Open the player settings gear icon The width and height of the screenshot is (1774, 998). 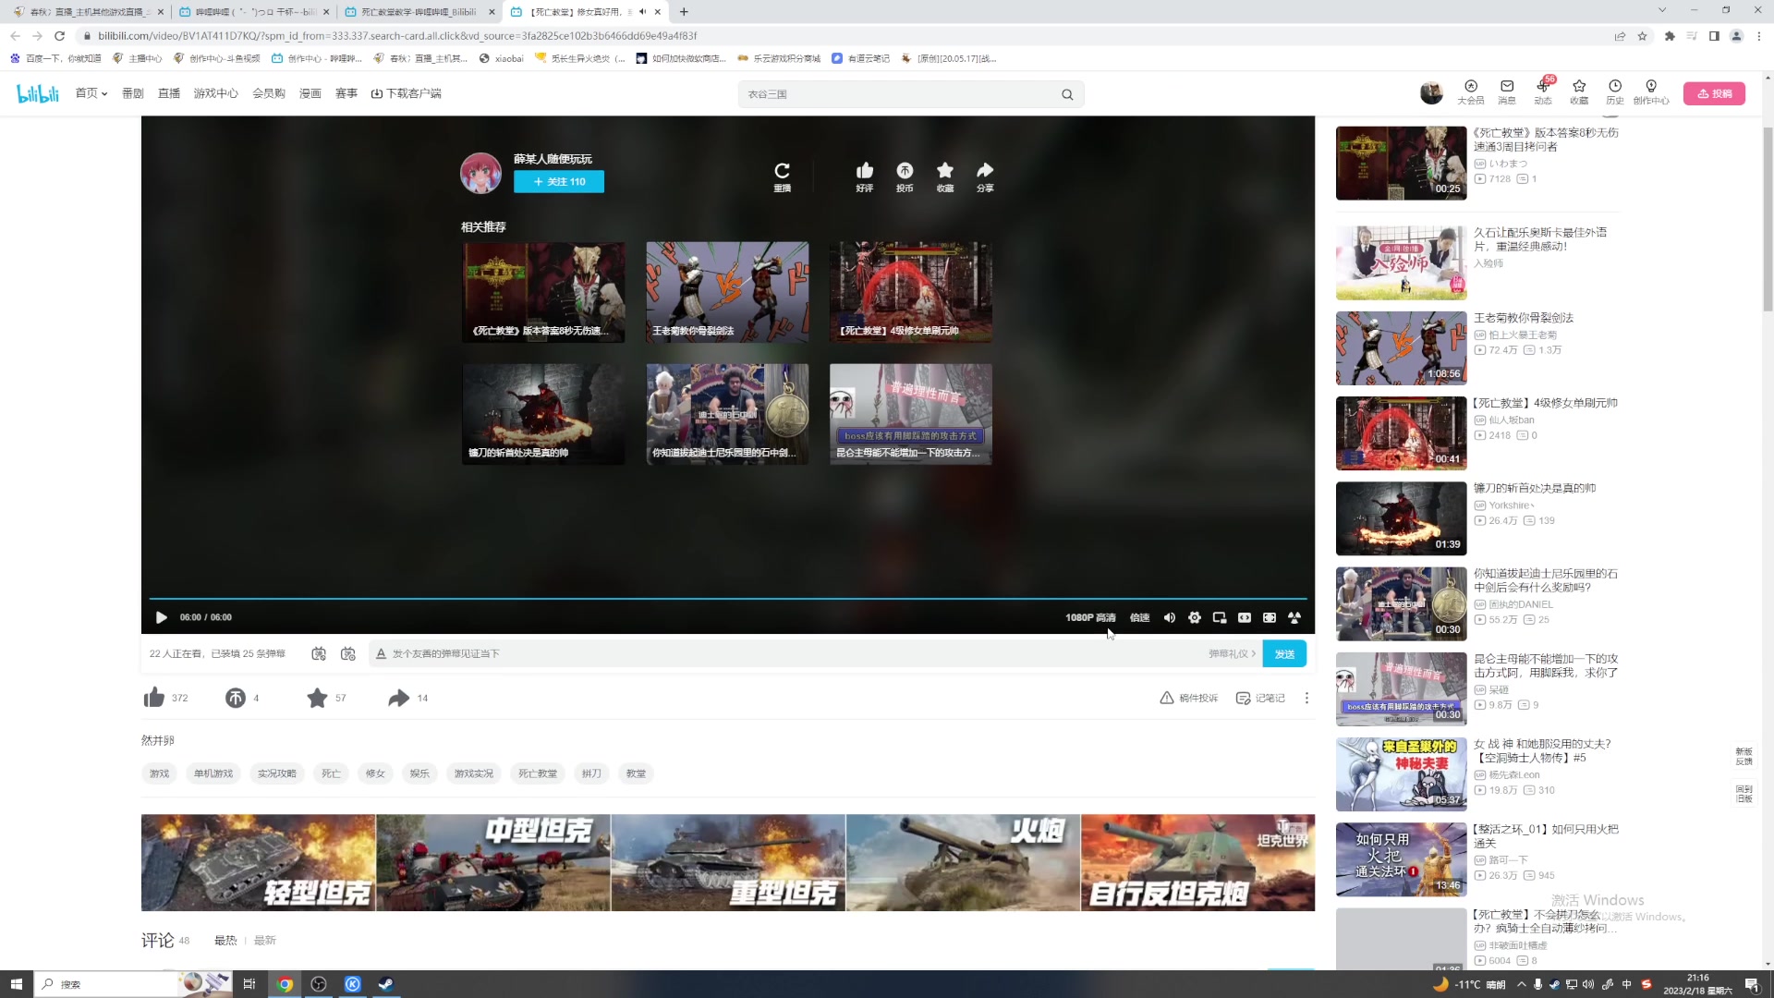pyautogui.click(x=1195, y=617)
